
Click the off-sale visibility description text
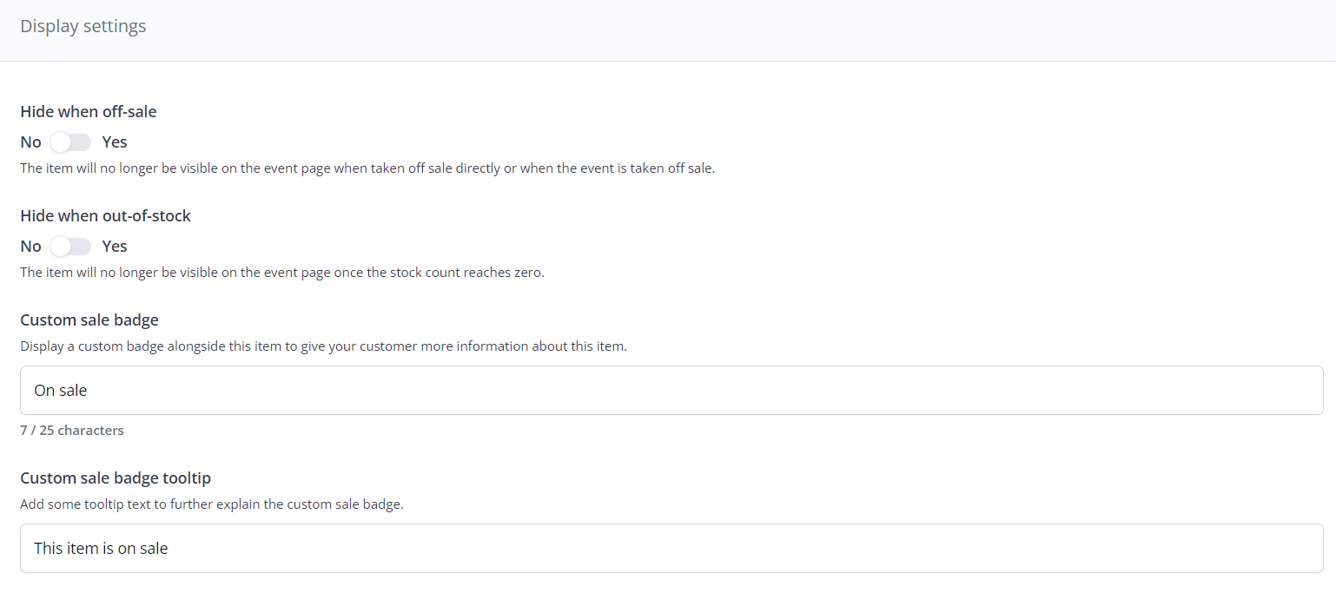click(367, 168)
